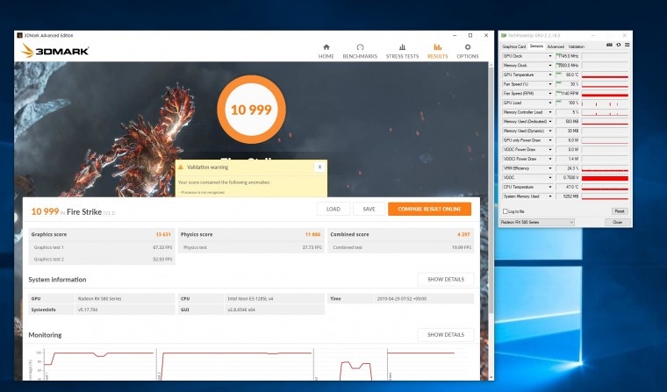The height and width of the screenshot is (392, 667).
Task: Click the Physics test row
Action: click(x=251, y=247)
